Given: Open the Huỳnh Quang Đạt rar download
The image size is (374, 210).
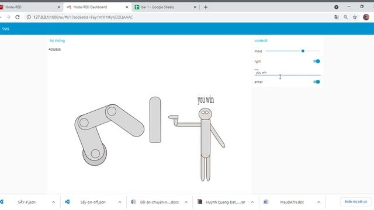Looking at the screenshot, I should coord(226,202).
